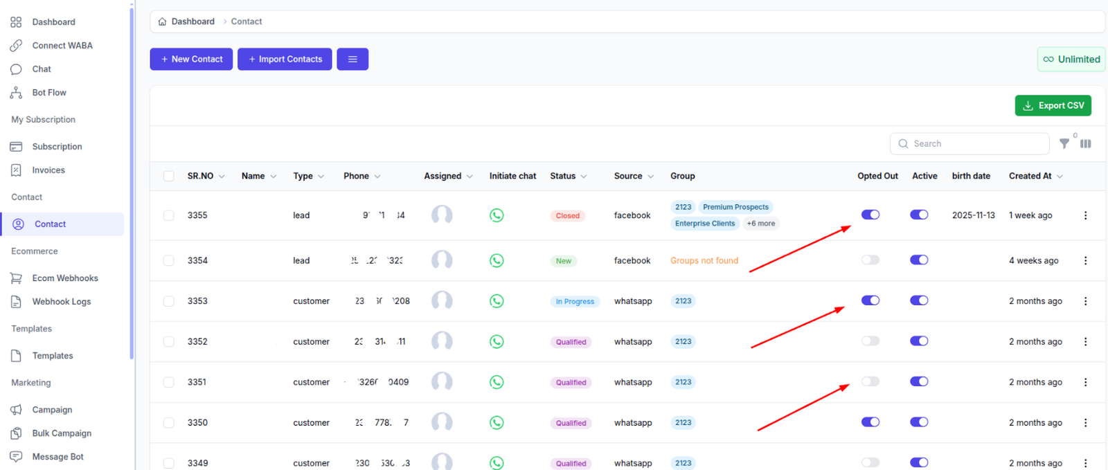The image size is (1108, 470).
Task: Open Assigned column dropdown chevron
Action: (x=470, y=177)
